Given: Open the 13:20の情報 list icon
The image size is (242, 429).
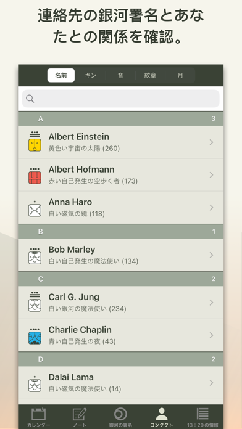Looking at the screenshot, I should tap(202, 414).
